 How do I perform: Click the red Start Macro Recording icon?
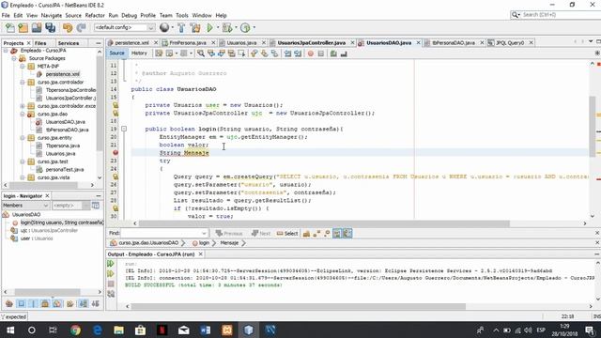click(311, 54)
